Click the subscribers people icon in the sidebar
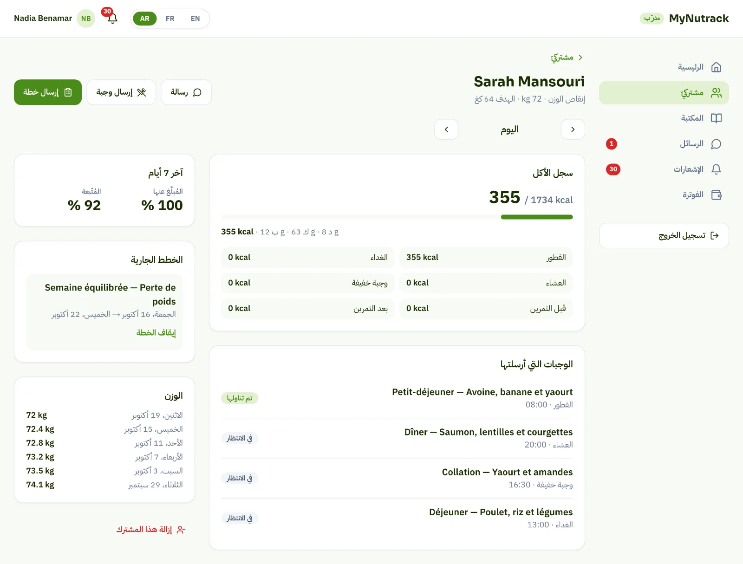This screenshot has height=564, width=743. (716, 93)
